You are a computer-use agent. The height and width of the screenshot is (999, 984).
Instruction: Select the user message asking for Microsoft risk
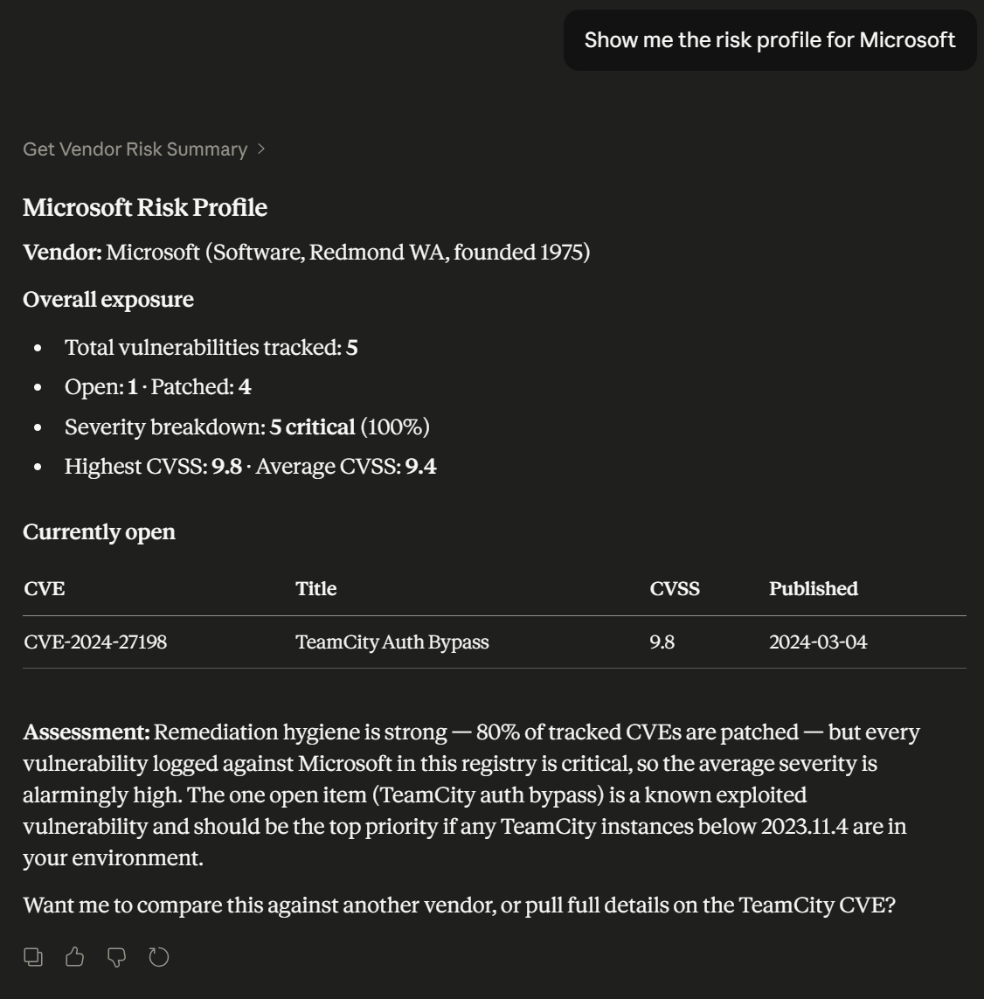pos(768,39)
